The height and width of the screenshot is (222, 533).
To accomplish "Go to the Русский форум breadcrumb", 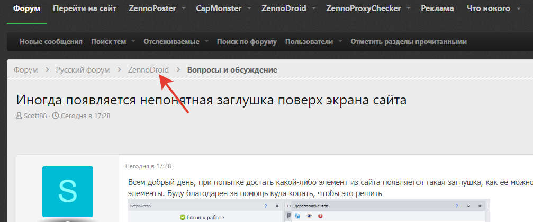I will (83, 70).
